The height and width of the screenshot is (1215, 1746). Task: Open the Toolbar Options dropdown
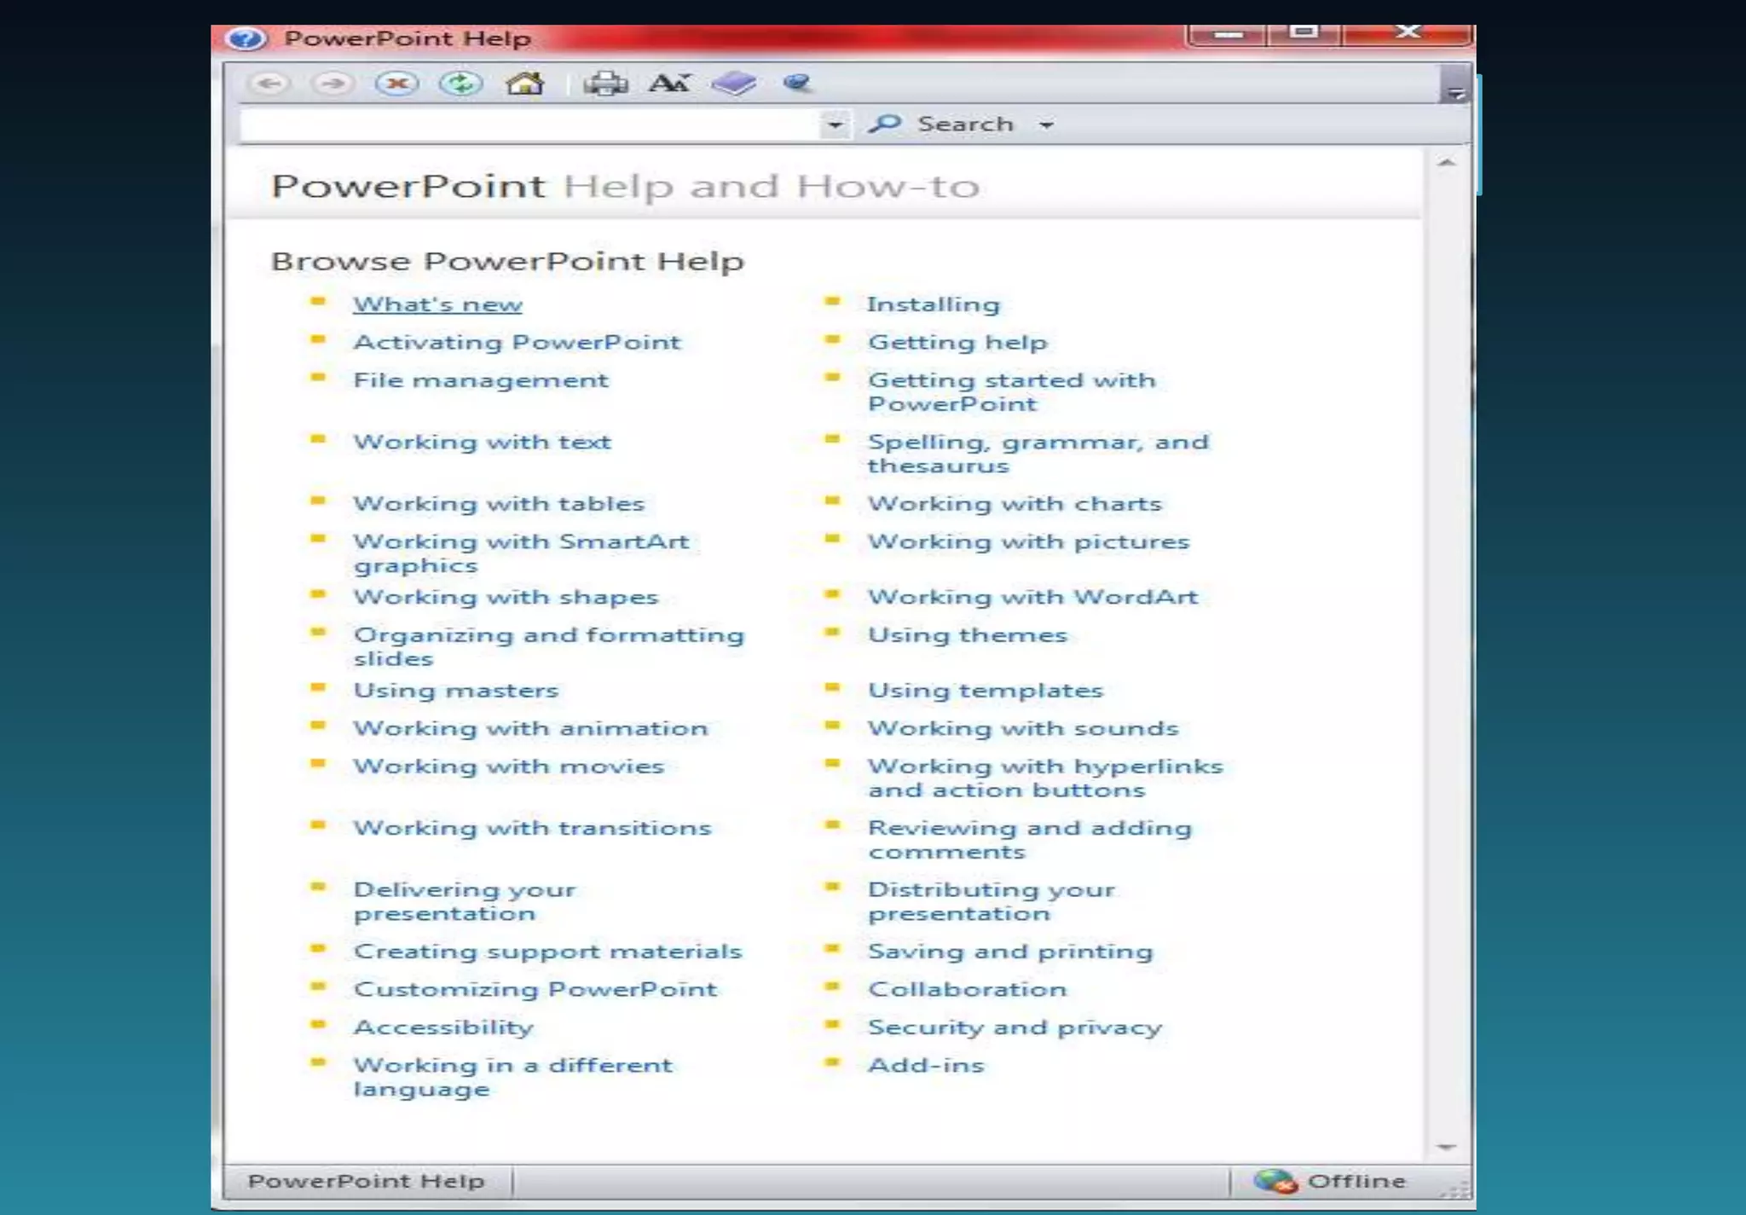tap(1455, 92)
